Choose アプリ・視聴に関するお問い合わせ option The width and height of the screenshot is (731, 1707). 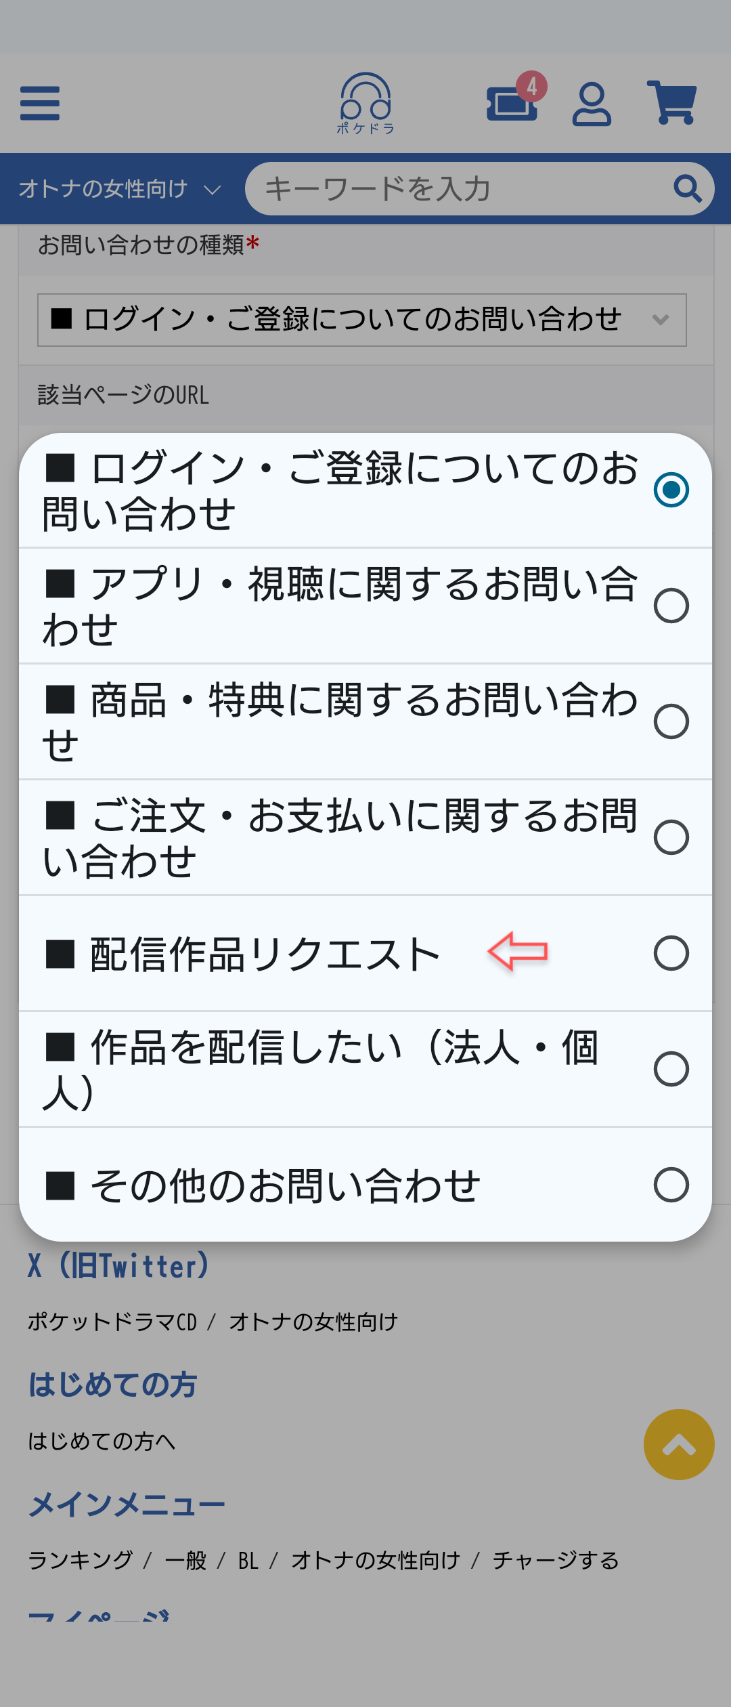[x=365, y=606]
